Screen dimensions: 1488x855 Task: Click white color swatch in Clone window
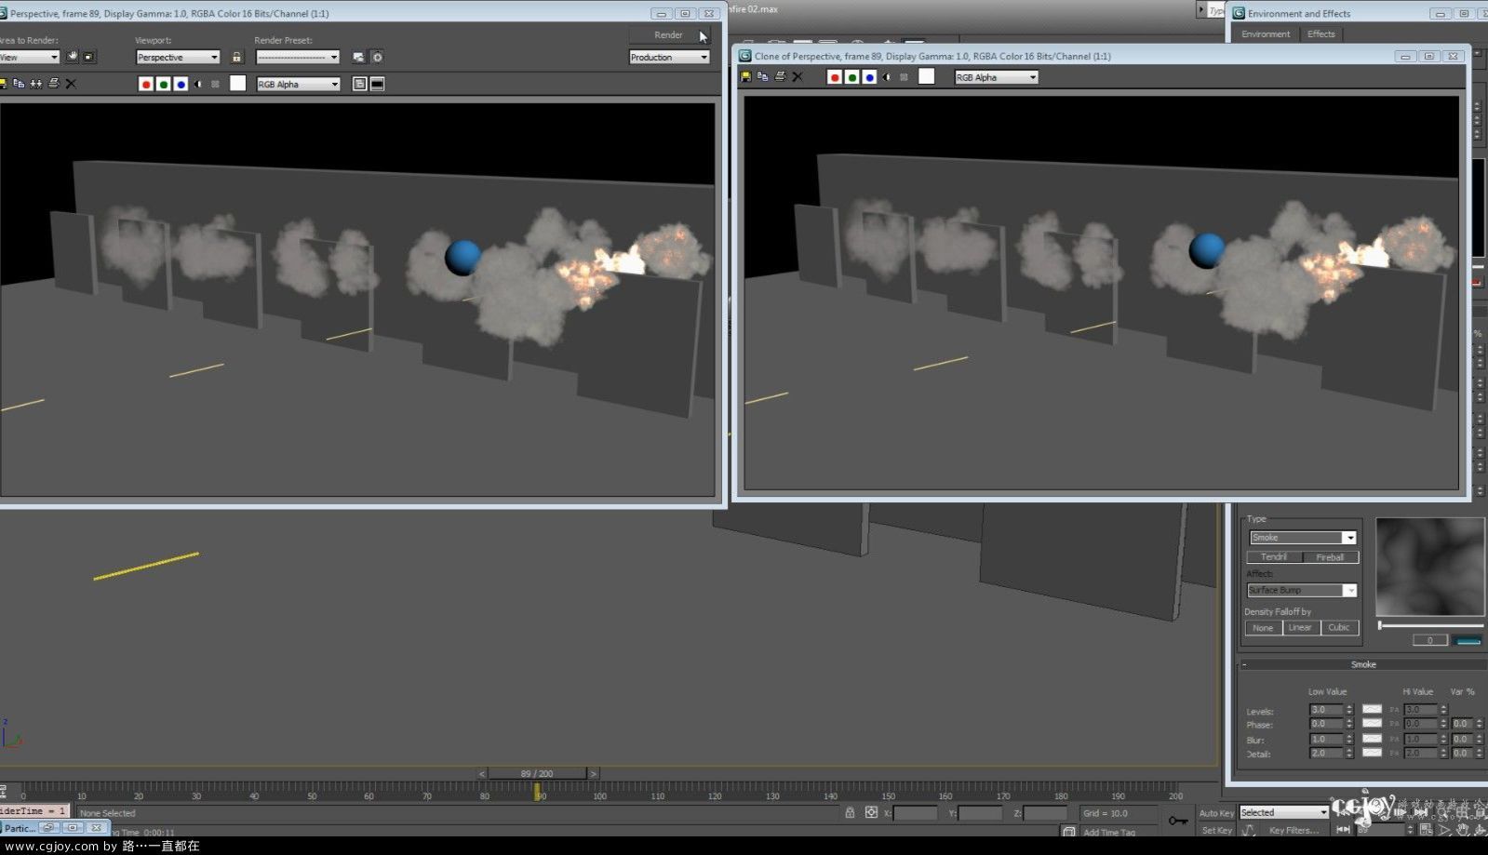[927, 76]
